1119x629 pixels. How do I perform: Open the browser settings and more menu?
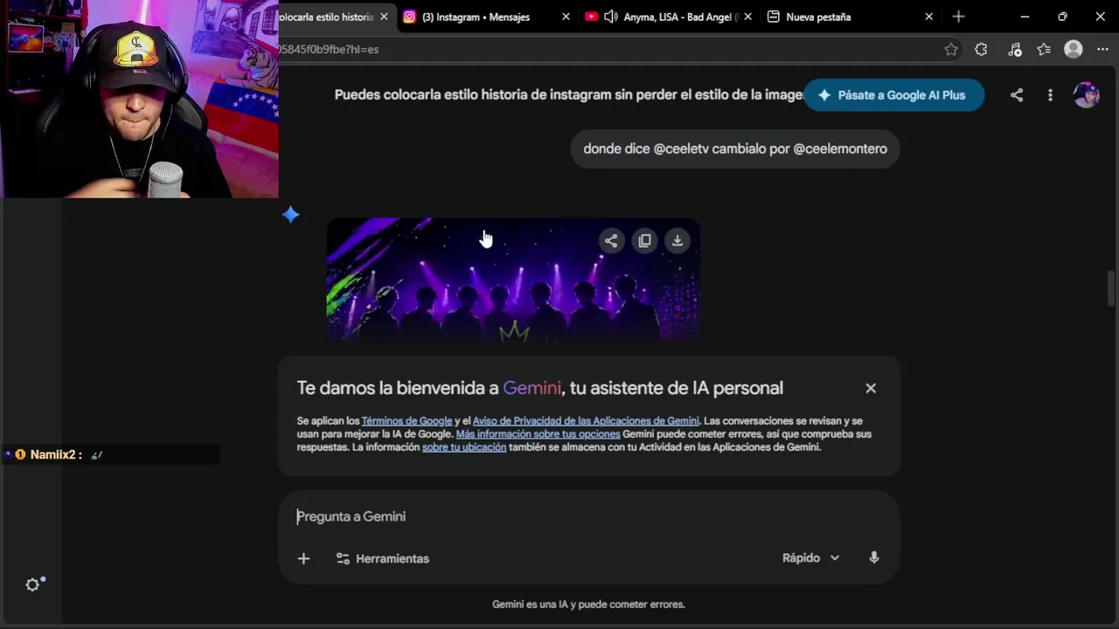[1102, 50]
